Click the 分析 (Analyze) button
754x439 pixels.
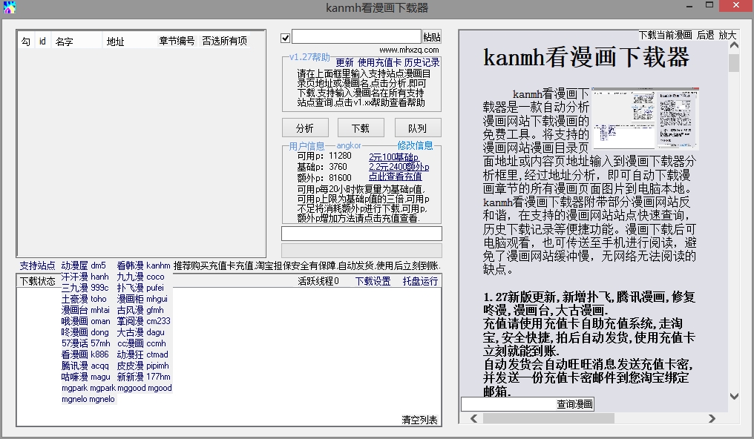(x=304, y=127)
